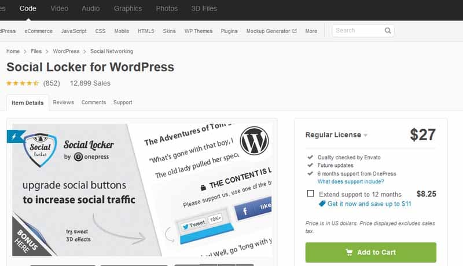
Task: Click the Mockup Generator external link icon
Action: click(x=295, y=31)
